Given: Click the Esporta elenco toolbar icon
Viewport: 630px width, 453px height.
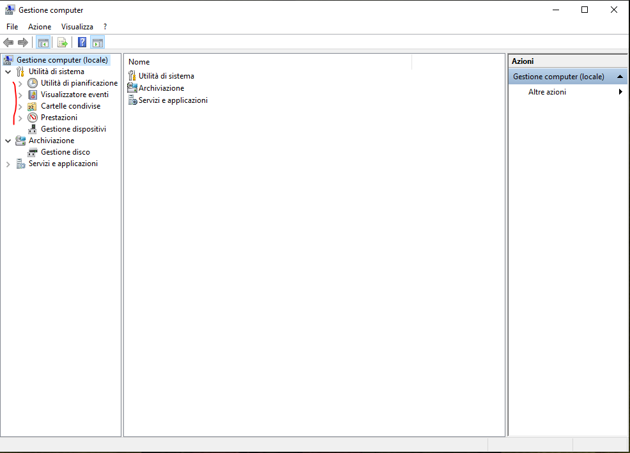Looking at the screenshot, I should pyautogui.click(x=62, y=42).
